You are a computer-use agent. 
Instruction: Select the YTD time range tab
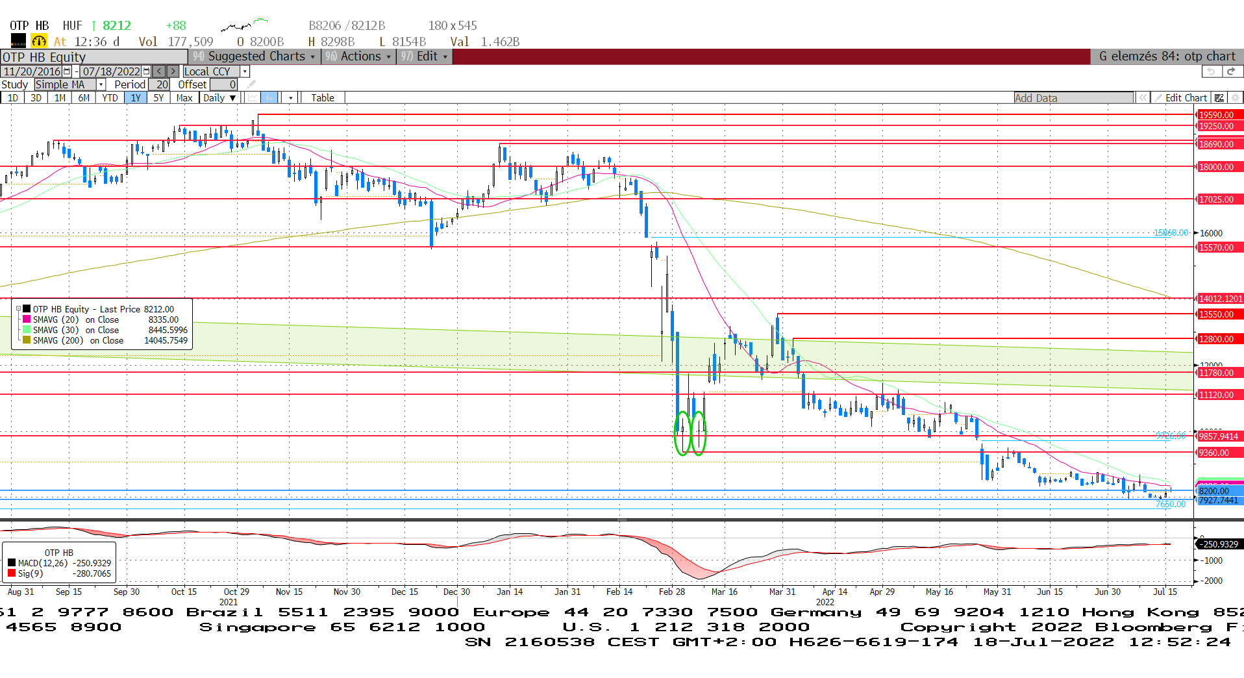click(110, 98)
